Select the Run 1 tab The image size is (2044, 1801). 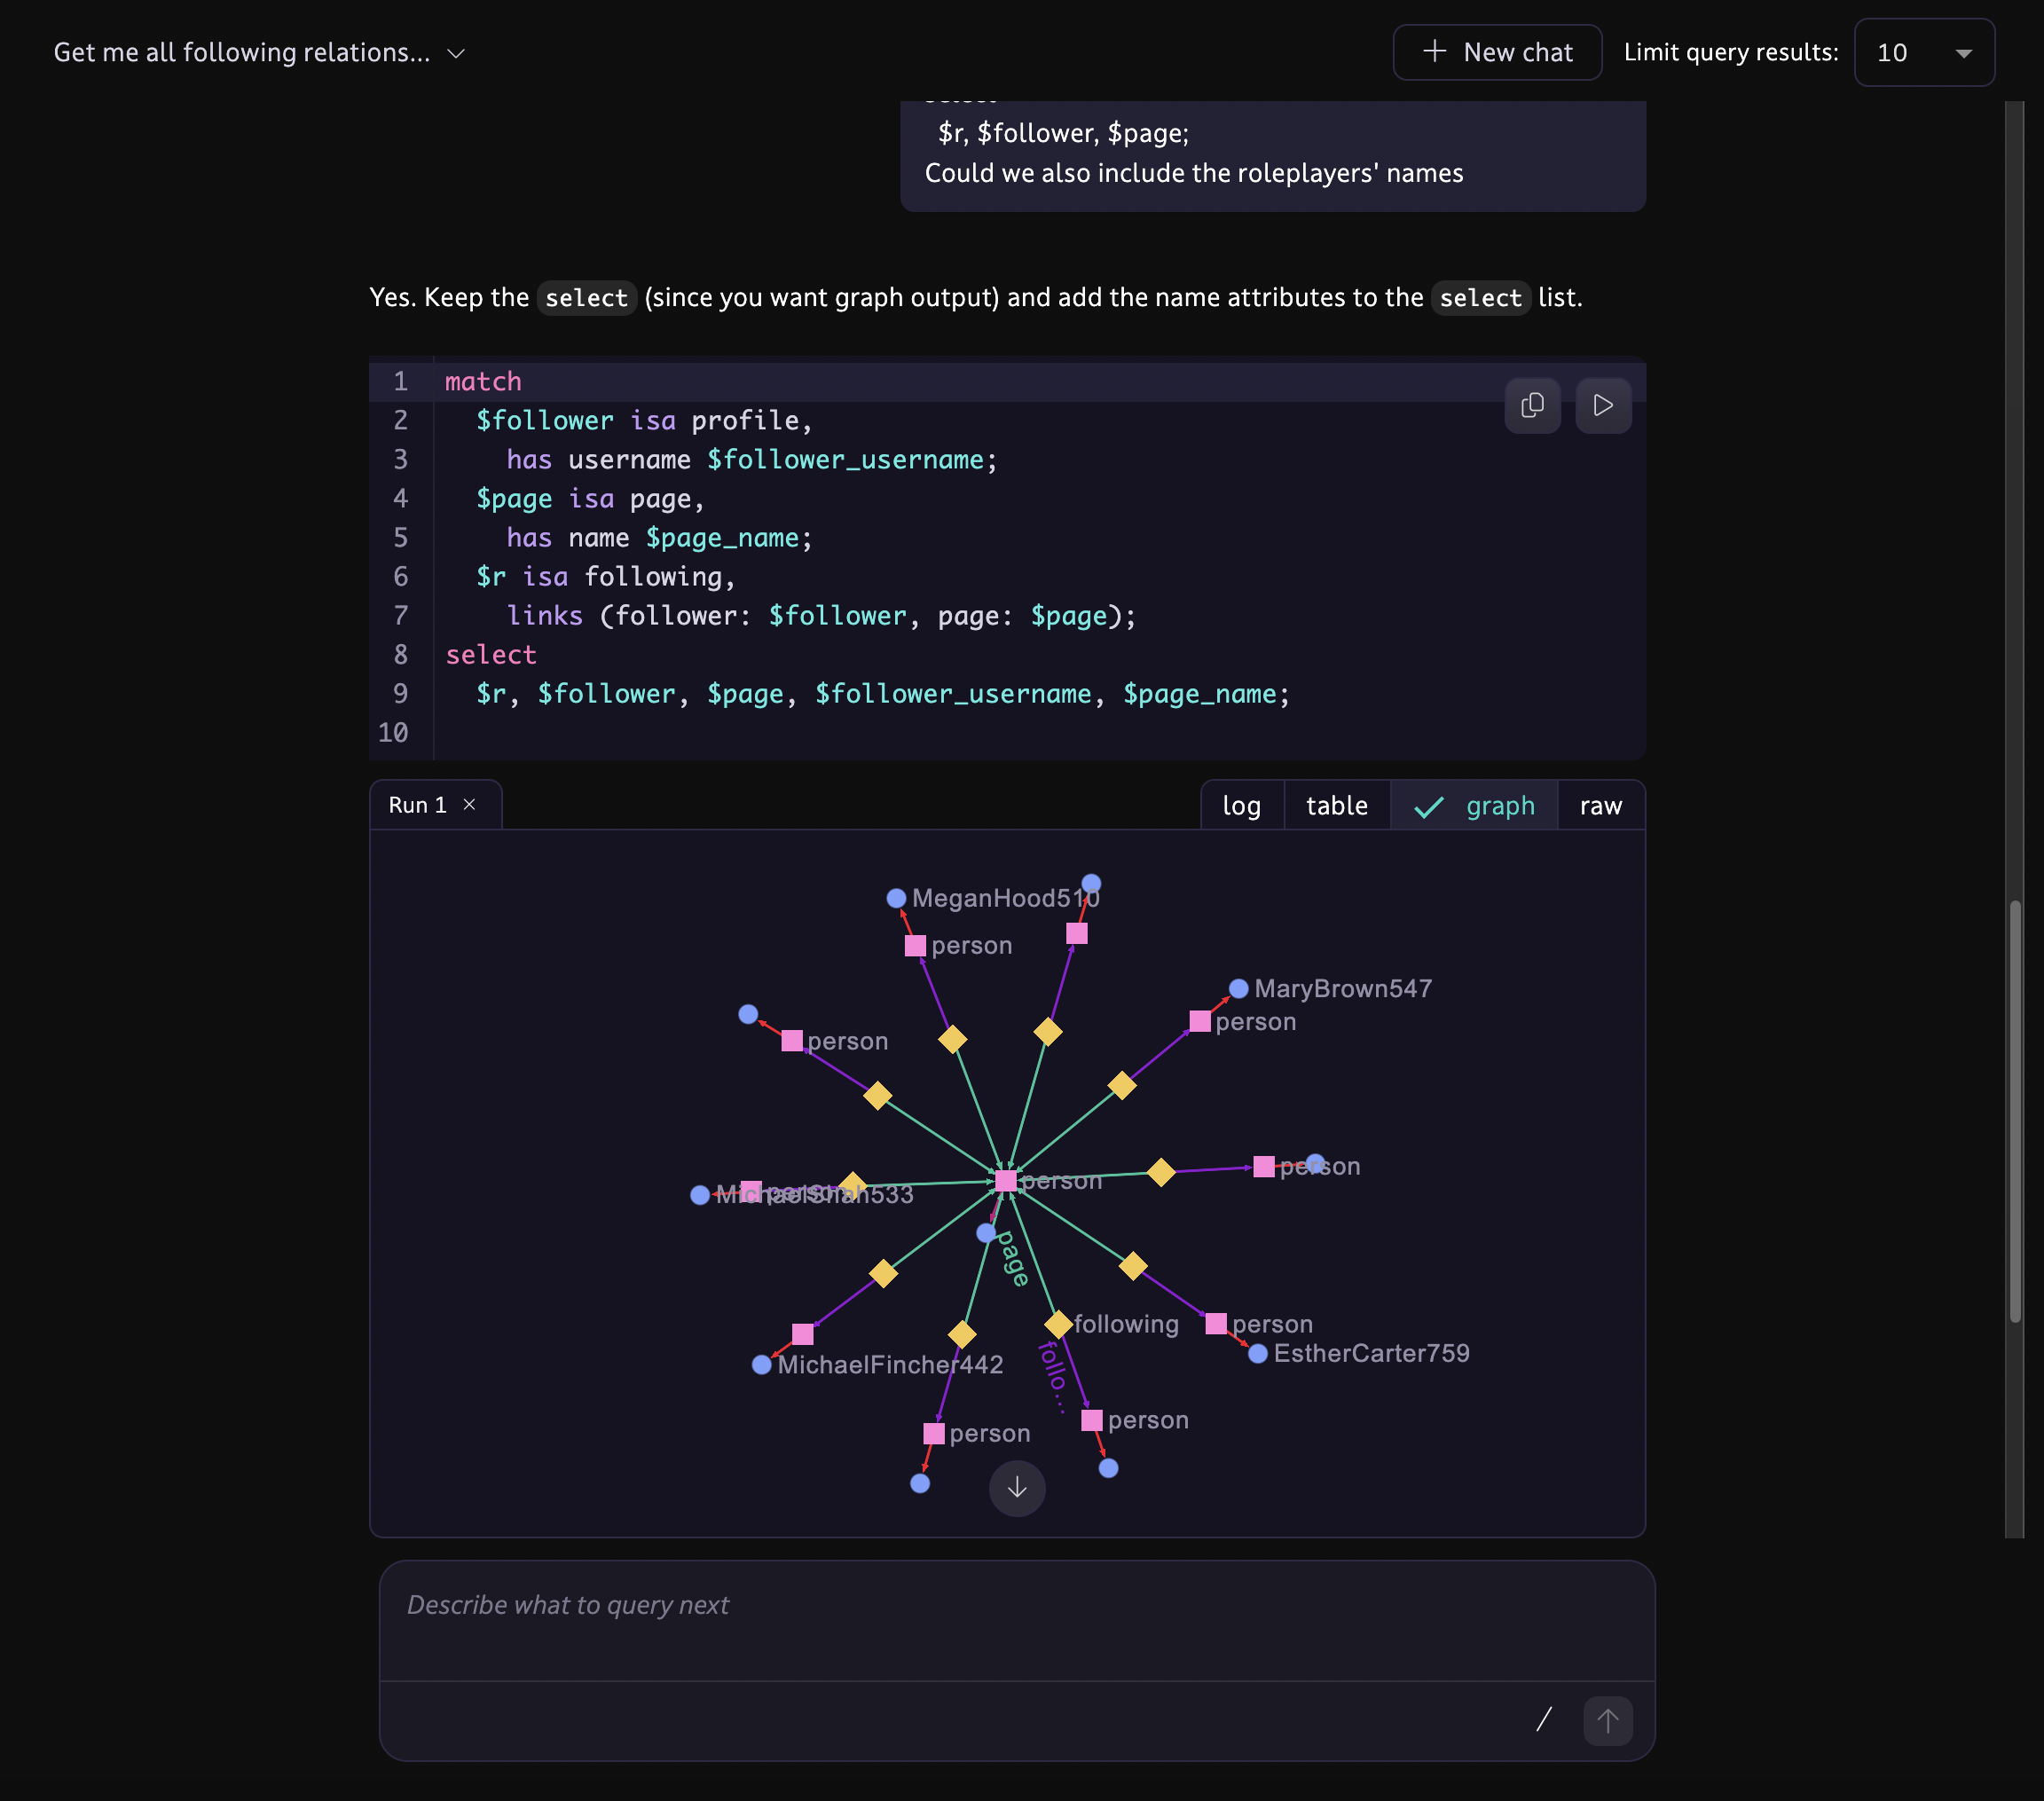pos(418,805)
